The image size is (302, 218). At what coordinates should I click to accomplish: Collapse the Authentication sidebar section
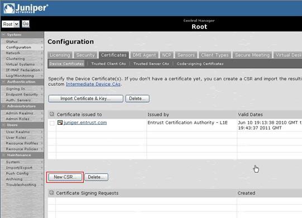coord(3,82)
